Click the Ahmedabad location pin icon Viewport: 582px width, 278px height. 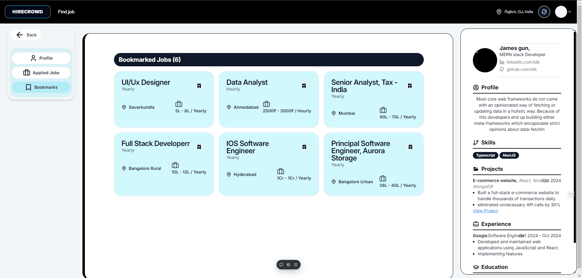tap(229, 107)
